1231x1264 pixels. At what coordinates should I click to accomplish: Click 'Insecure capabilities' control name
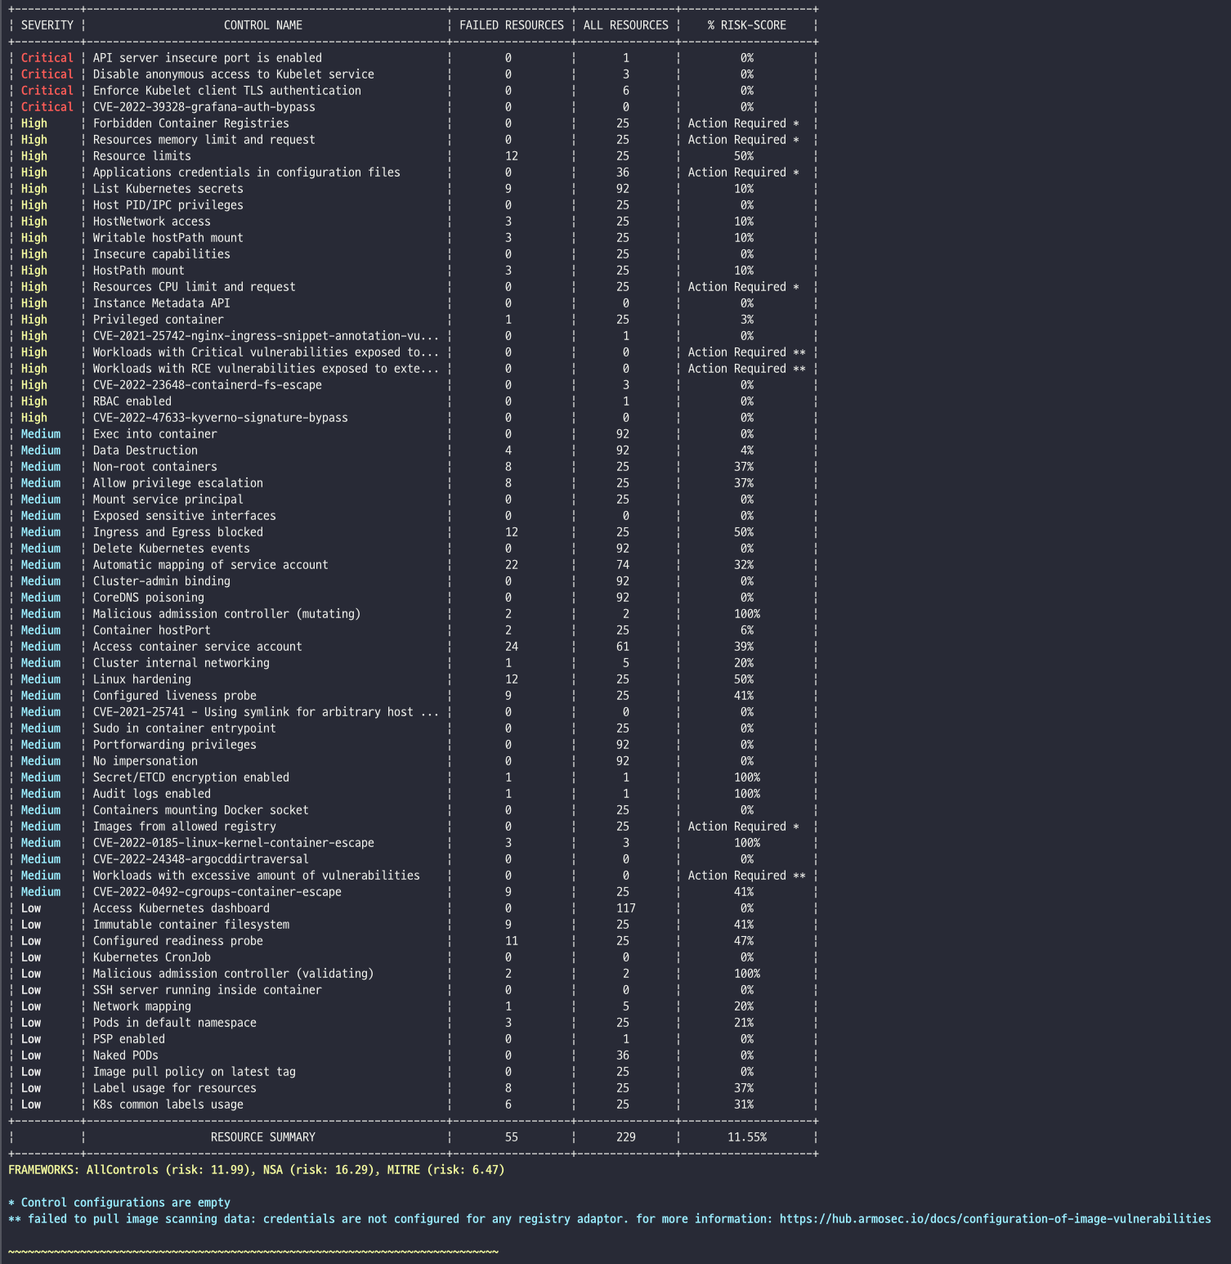tap(162, 254)
